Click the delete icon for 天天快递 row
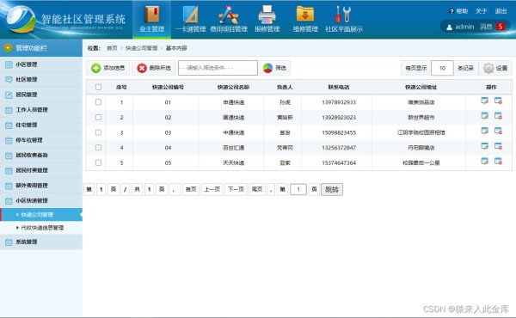Image resolution: width=516 pixels, height=318 pixels. click(x=498, y=162)
